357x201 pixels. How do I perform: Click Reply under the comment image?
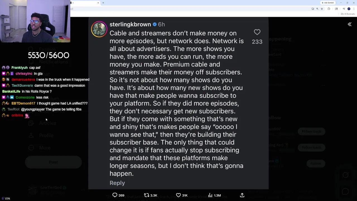[x=117, y=183]
